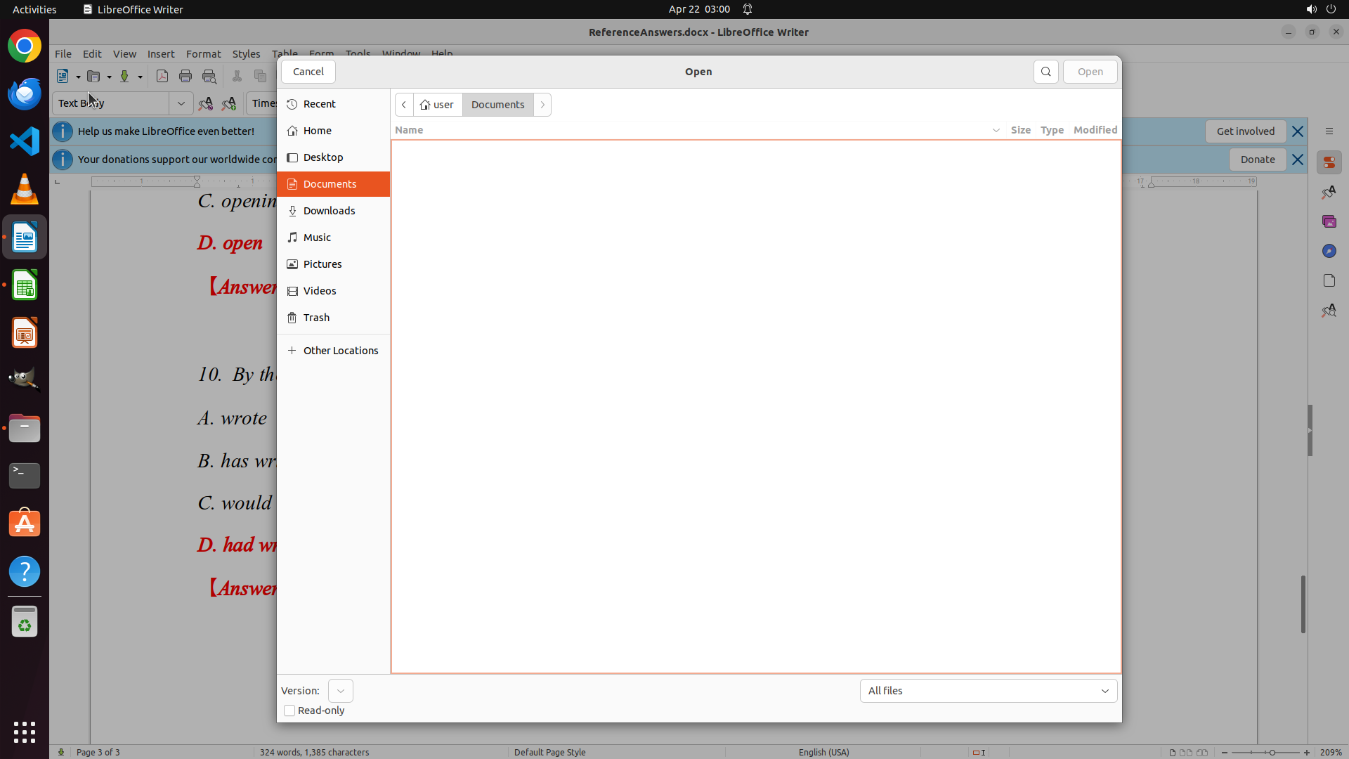Expand the Text Body paragraph style dropdown

click(x=181, y=103)
